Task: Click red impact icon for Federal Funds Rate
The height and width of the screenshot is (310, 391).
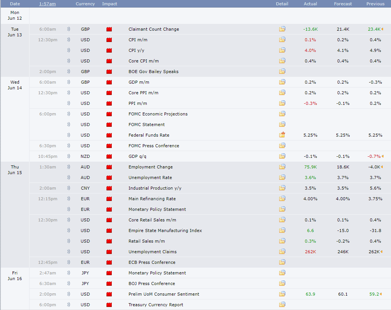Action: click(109, 135)
